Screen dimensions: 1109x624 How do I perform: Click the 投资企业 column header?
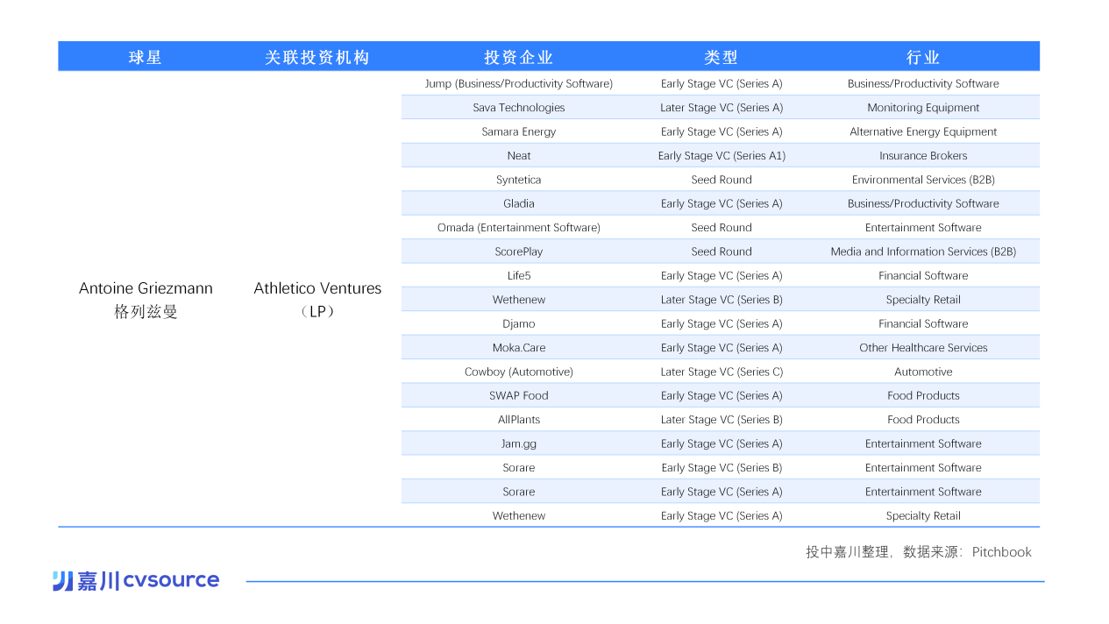[519, 57]
